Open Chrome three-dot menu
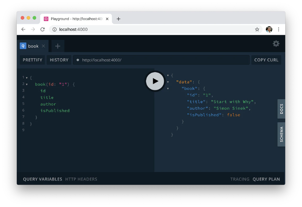 [278, 29]
